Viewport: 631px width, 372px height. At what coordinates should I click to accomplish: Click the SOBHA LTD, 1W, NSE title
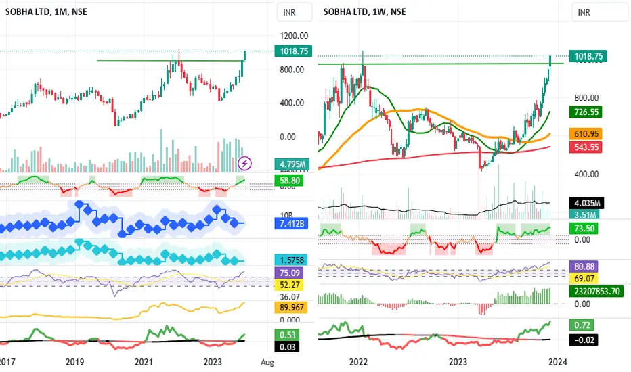click(x=365, y=11)
